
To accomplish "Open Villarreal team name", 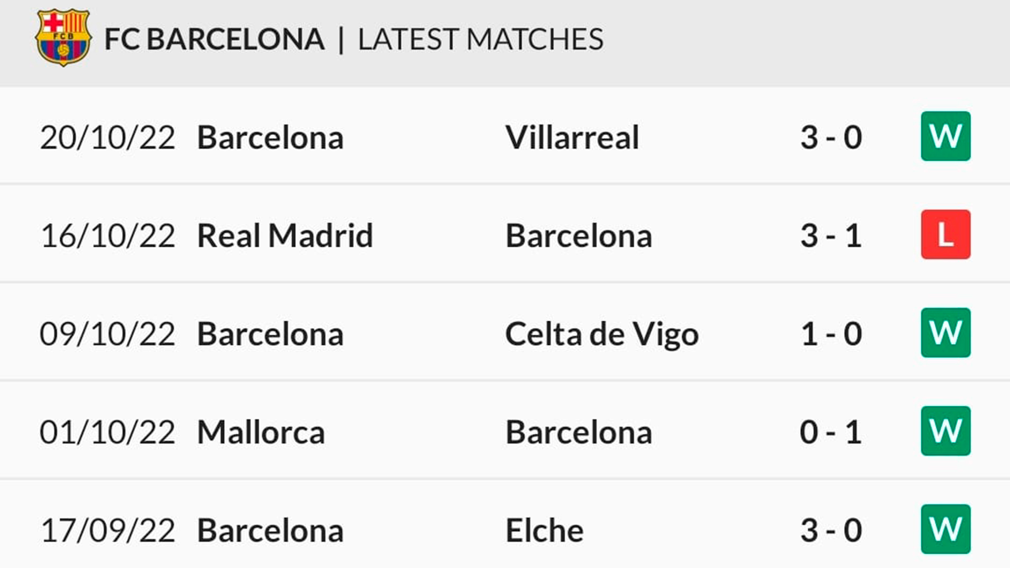I will [x=572, y=137].
